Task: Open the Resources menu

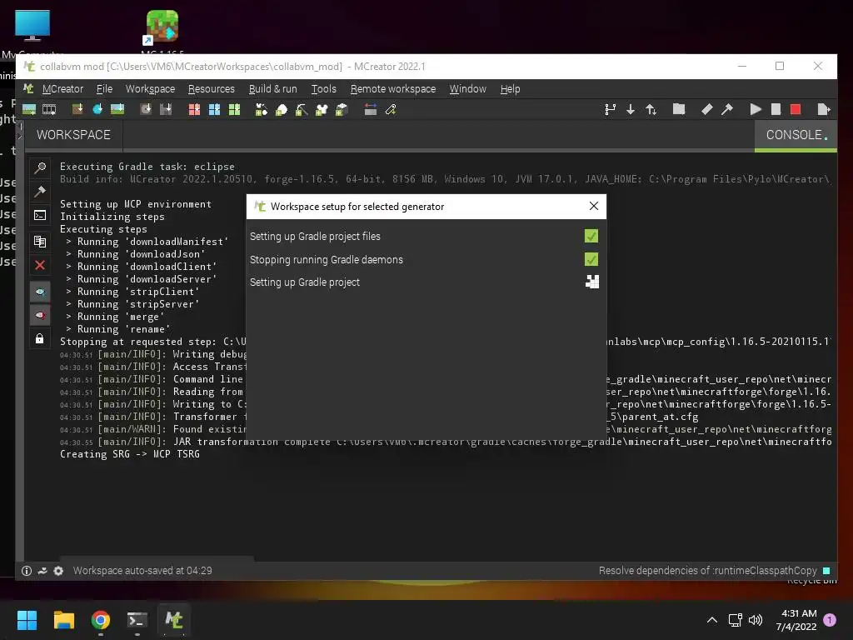Action: tap(211, 88)
